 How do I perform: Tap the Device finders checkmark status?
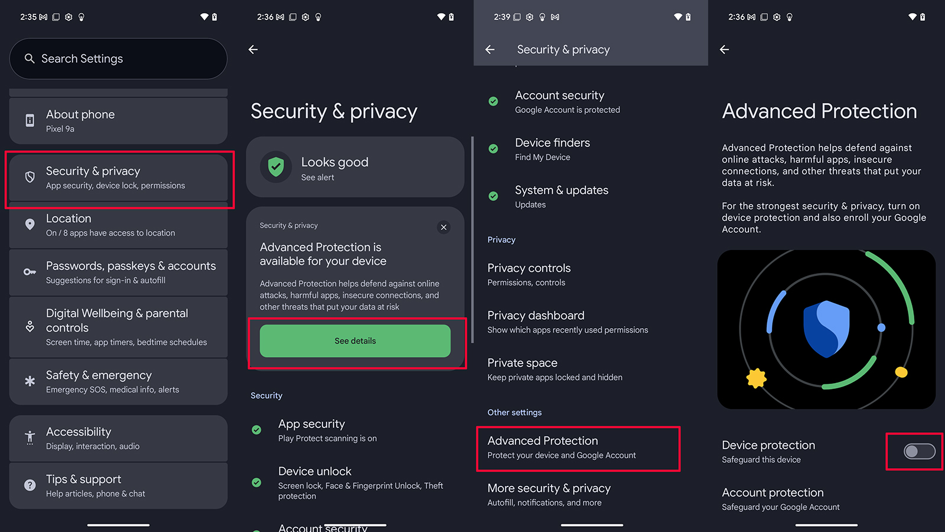pos(493,149)
